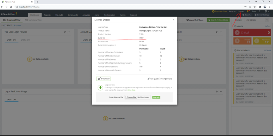Open the notifications bell icon
The height and width of the screenshot is (136, 273).
(x=248, y=11)
